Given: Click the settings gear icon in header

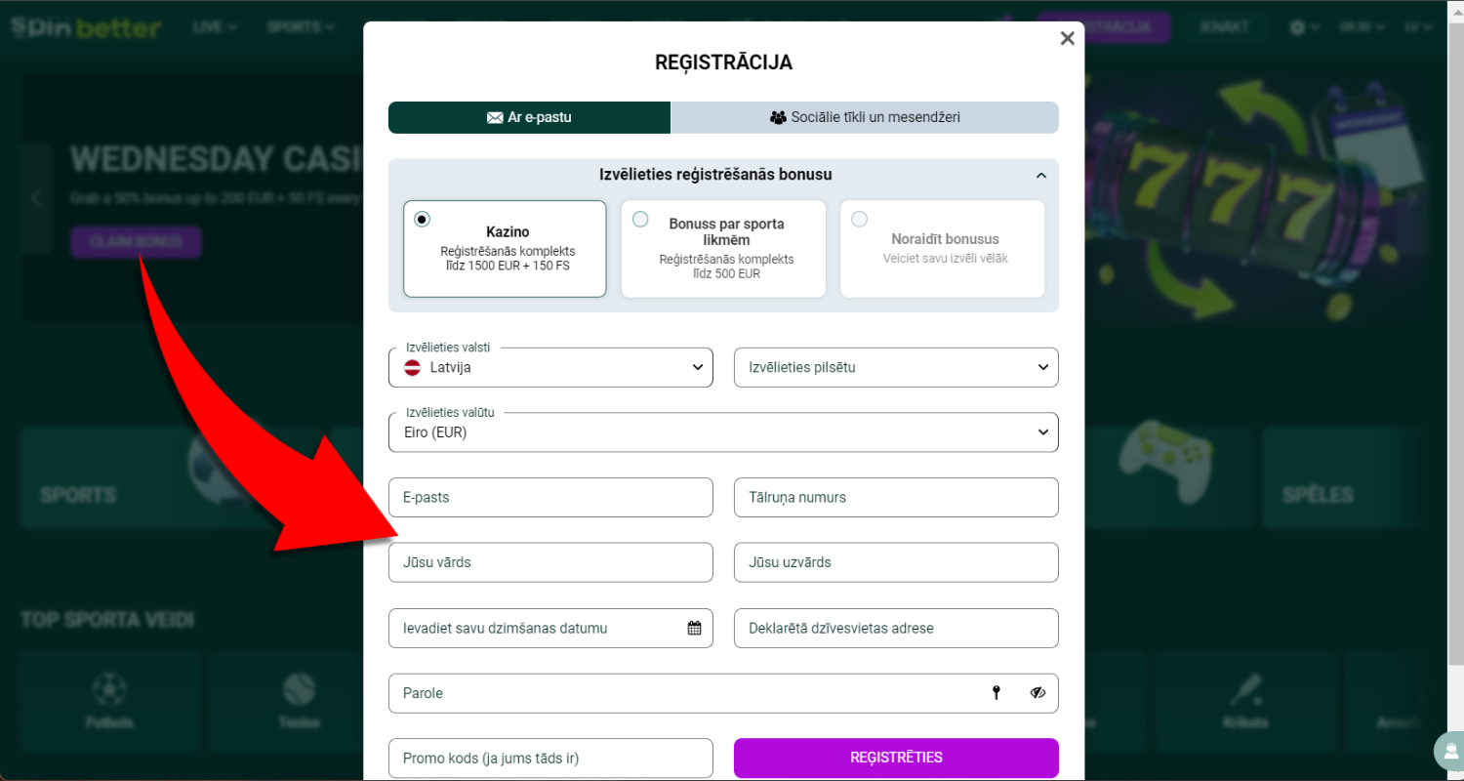Looking at the screenshot, I should [x=1297, y=27].
